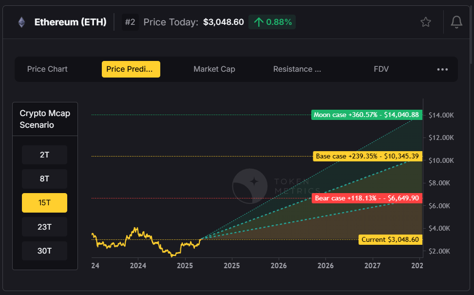Click the #2 rank badge
The image size is (474, 295).
[130, 22]
